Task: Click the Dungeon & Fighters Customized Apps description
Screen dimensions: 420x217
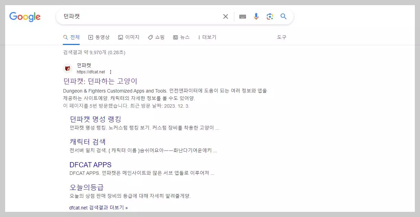Action: pyautogui.click(x=165, y=95)
